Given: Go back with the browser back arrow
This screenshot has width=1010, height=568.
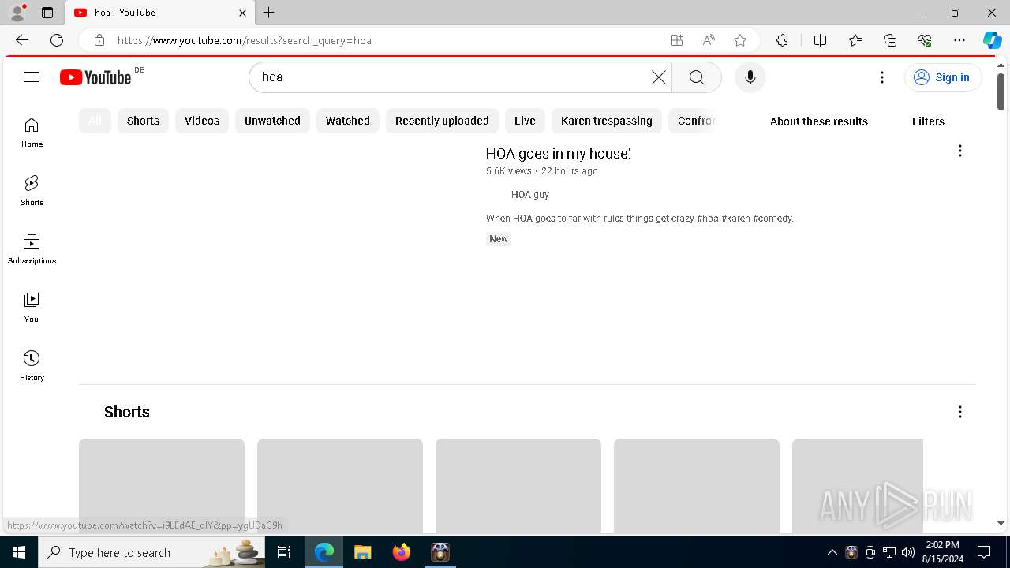Looking at the screenshot, I should tap(22, 40).
